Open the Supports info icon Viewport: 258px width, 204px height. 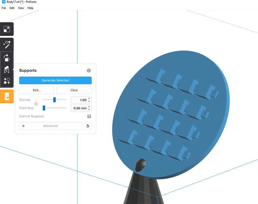[89, 70]
